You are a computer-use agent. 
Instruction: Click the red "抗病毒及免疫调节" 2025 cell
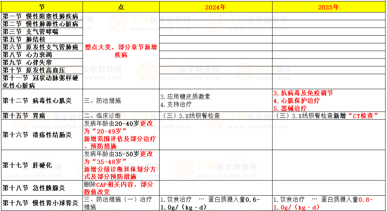click(x=328, y=101)
